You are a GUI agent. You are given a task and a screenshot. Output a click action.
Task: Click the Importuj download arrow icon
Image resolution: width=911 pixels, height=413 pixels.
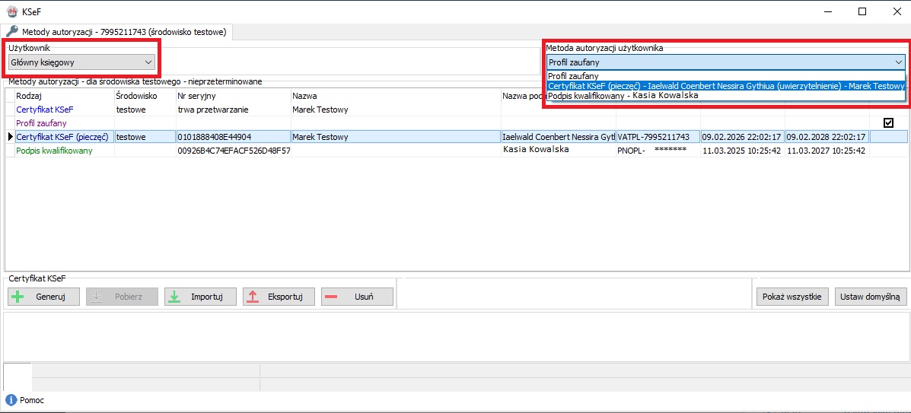click(174, 297)
